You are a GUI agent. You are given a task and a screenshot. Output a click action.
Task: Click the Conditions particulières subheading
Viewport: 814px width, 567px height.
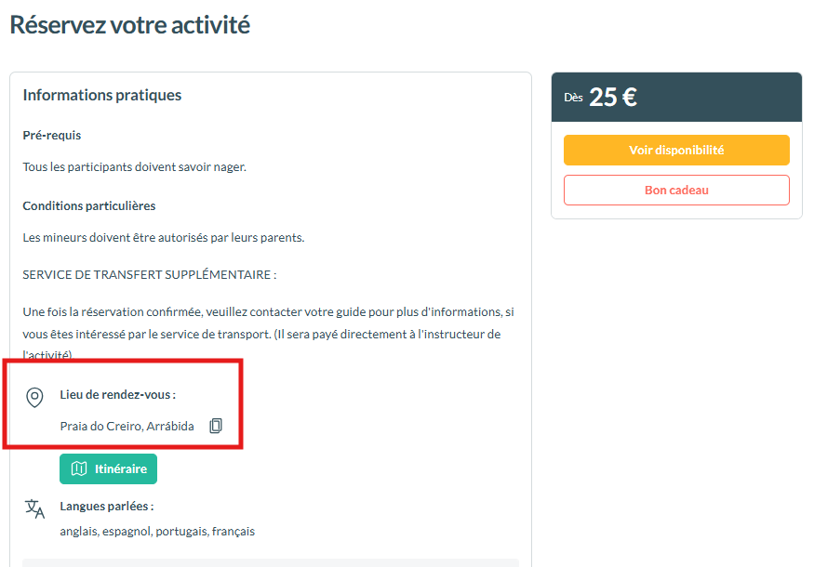point(89,205)
